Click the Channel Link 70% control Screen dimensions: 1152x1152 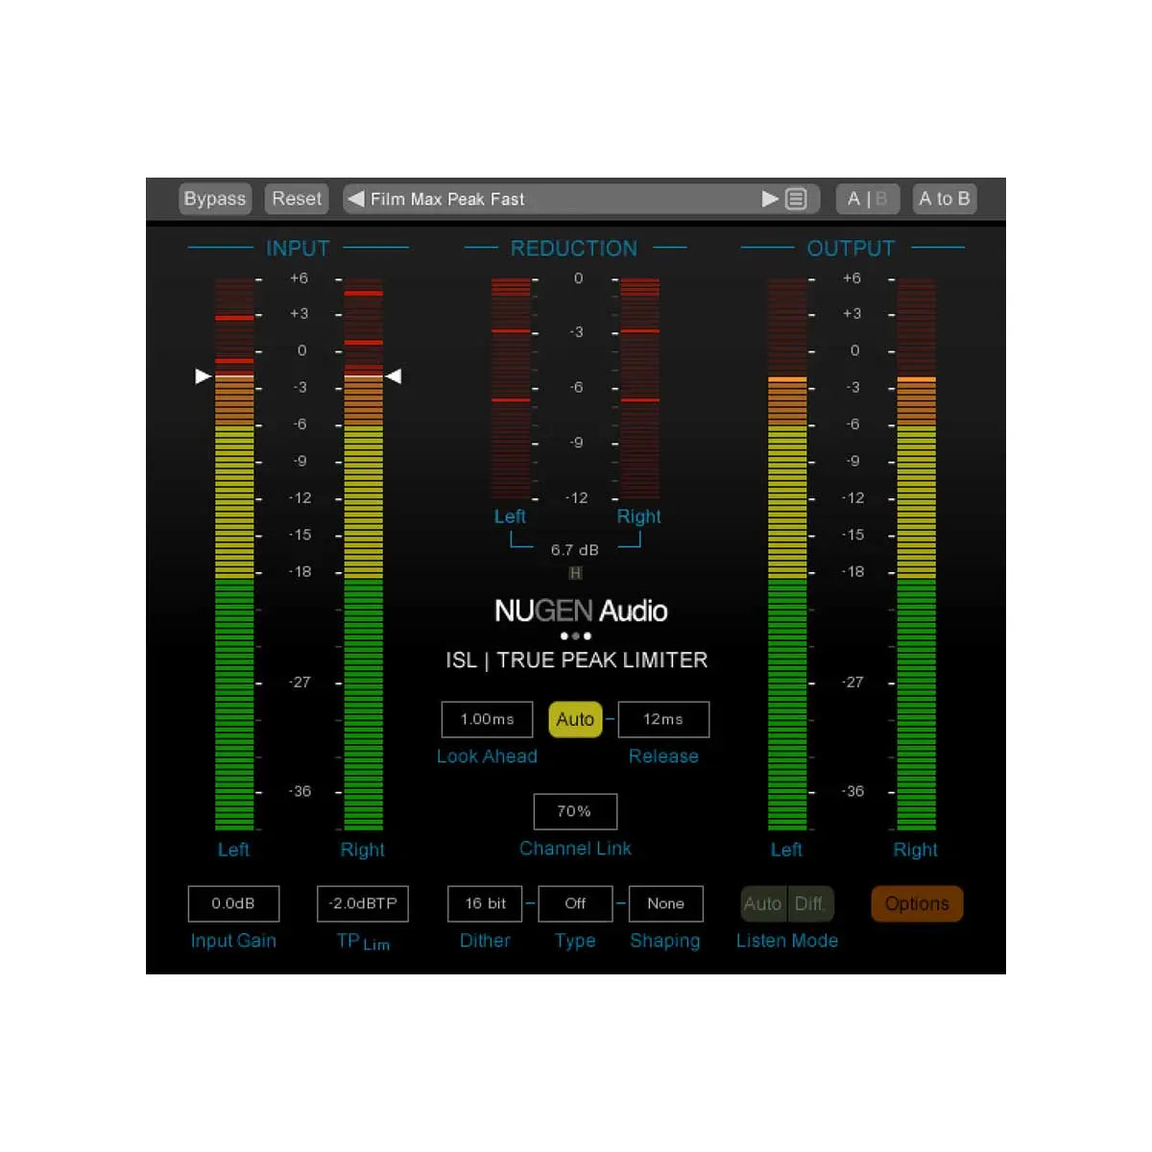pos(574,811)
